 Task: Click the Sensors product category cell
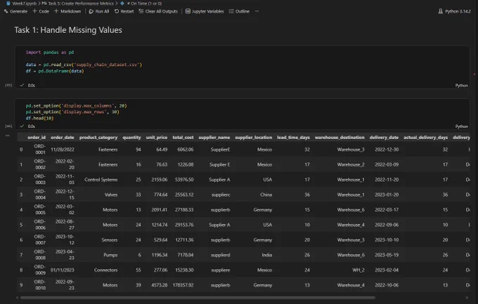coord(110,240)
